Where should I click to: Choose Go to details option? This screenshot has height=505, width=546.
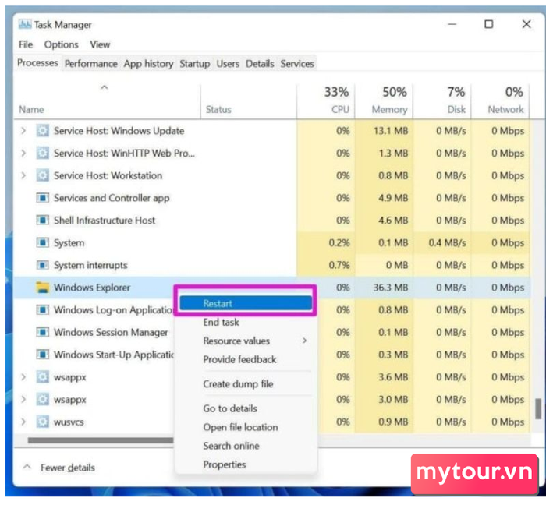tap(230, 408)
